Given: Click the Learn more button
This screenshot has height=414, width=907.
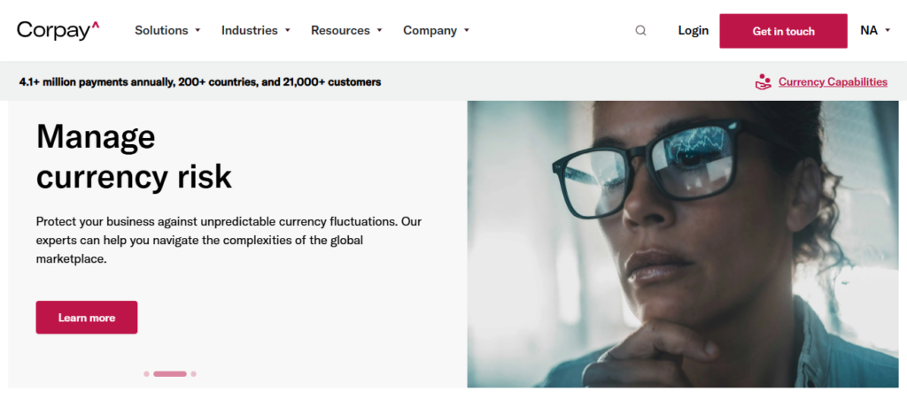Looking at the screenshot, I should 87,318.
